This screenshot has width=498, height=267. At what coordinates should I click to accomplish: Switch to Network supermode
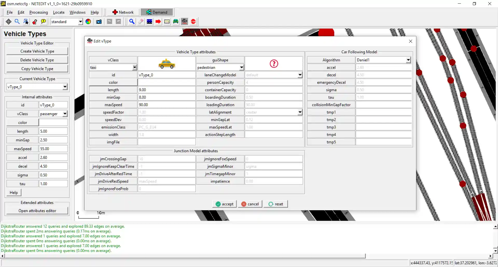click(x=123, y=12)
